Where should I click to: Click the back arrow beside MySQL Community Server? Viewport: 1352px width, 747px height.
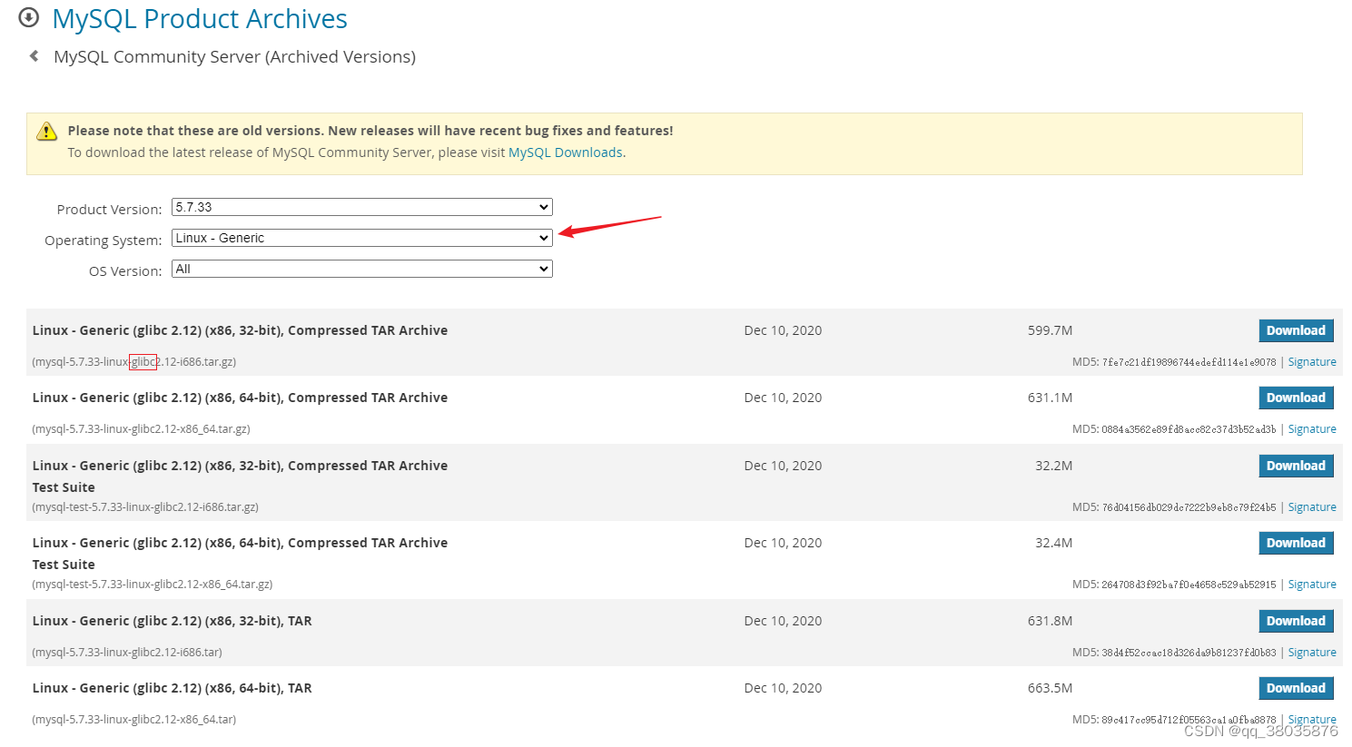35,56
